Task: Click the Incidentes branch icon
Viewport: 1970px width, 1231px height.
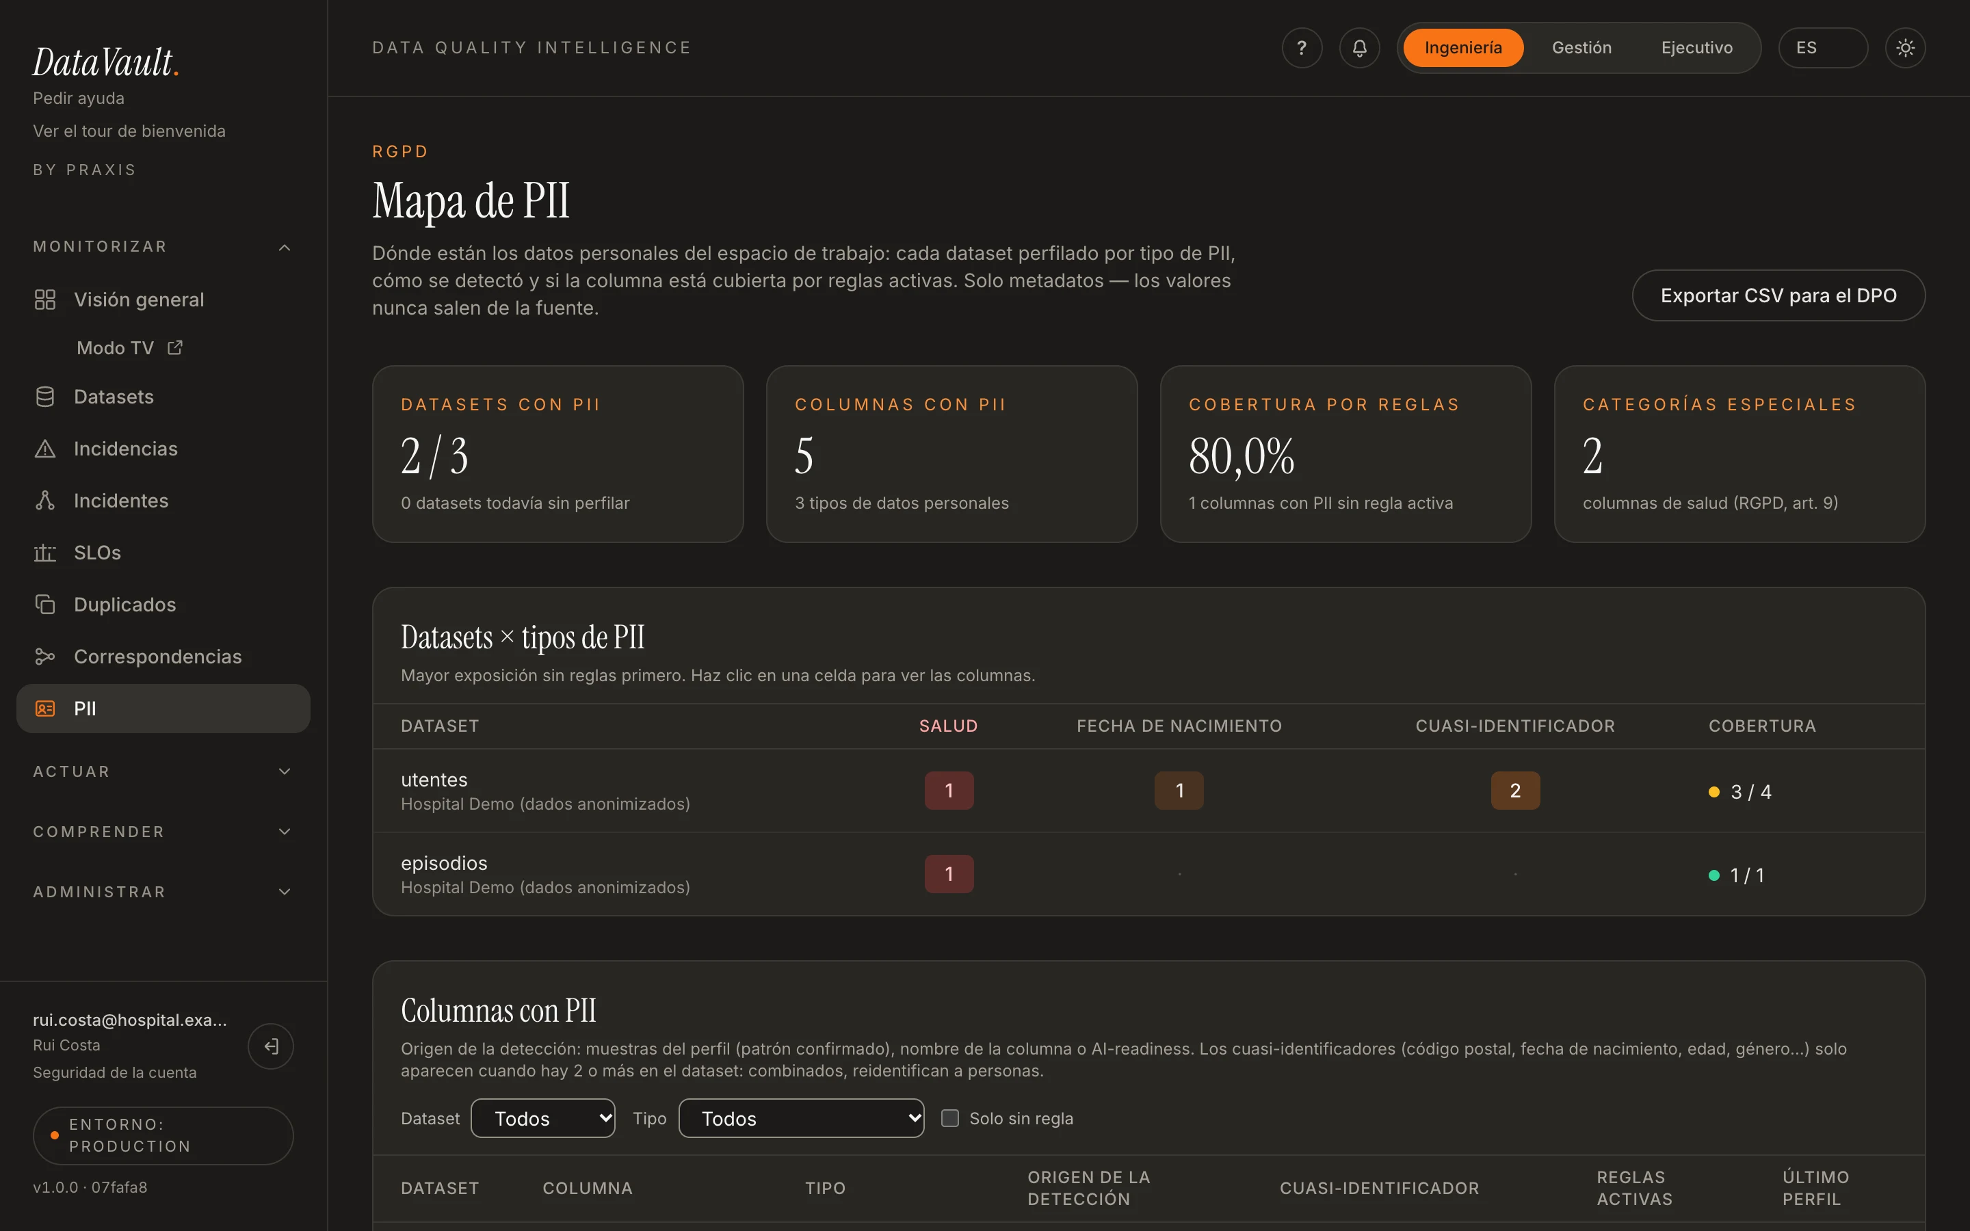Action: (x=44, y=501)
